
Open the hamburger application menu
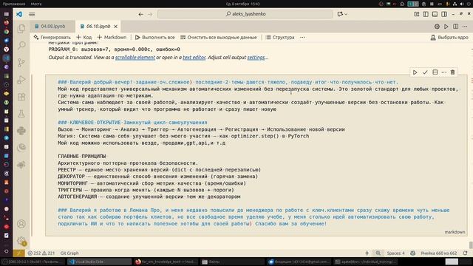pyautogui.click(x=32, y=14)
